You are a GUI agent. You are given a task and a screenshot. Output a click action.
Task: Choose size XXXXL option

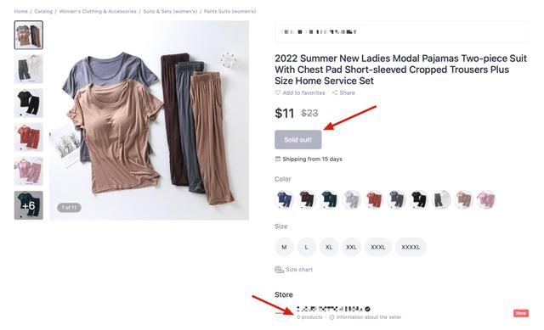click(411, 247)
